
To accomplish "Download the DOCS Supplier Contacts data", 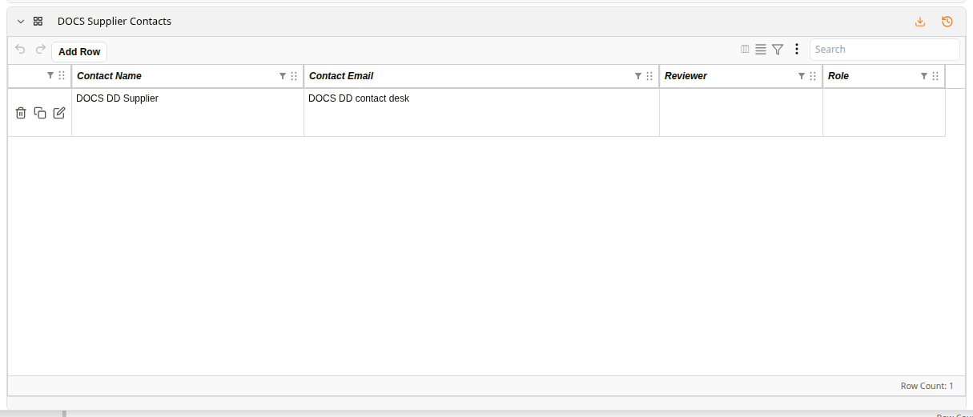I will tap(920, 22).
